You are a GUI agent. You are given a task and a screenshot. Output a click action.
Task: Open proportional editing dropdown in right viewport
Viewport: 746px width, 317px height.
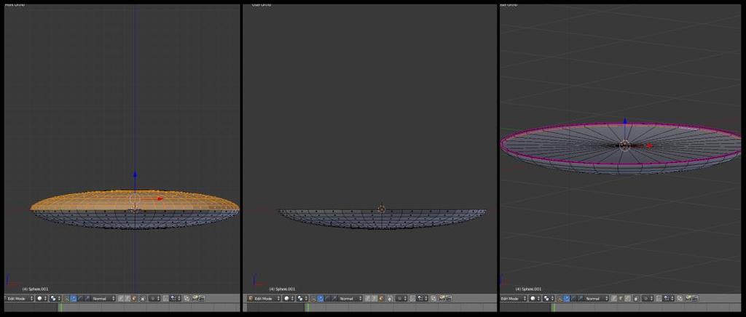(647, 299)
